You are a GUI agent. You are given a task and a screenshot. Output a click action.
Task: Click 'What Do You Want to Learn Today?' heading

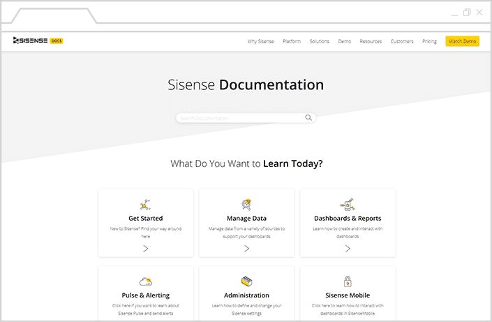click(246, 163)
